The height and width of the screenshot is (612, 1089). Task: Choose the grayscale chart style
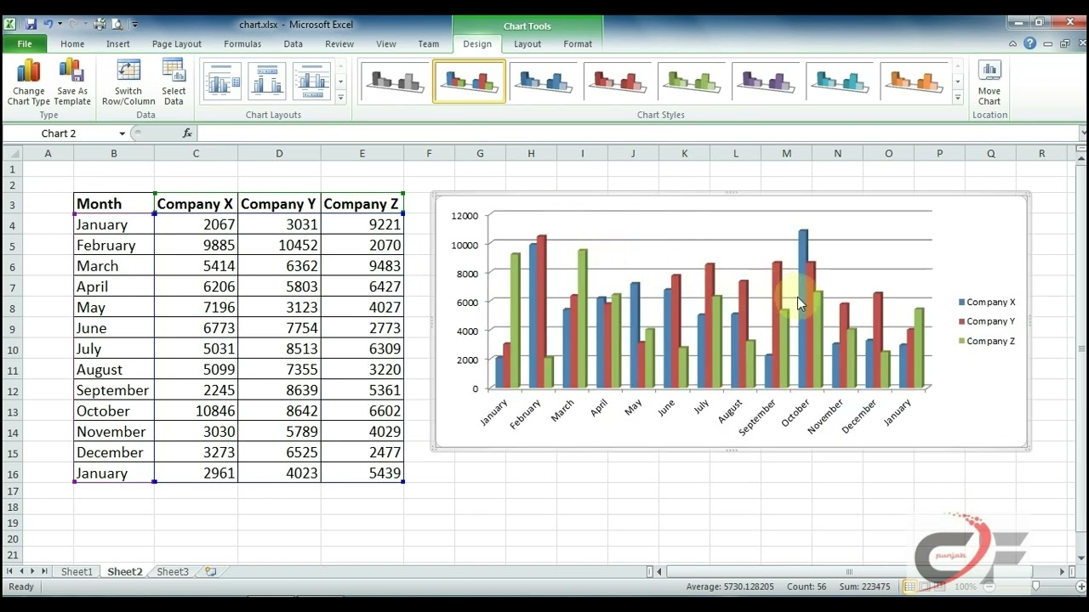(x=396, y=82)
